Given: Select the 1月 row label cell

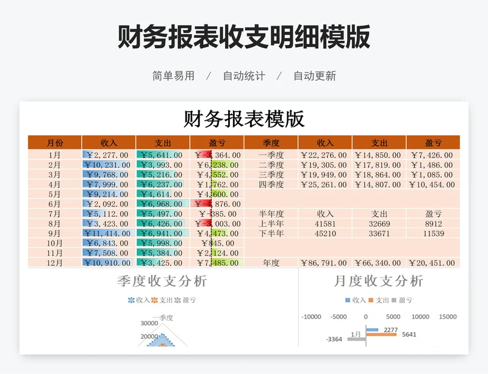Looking at the screenshot, I should (55, 155).
